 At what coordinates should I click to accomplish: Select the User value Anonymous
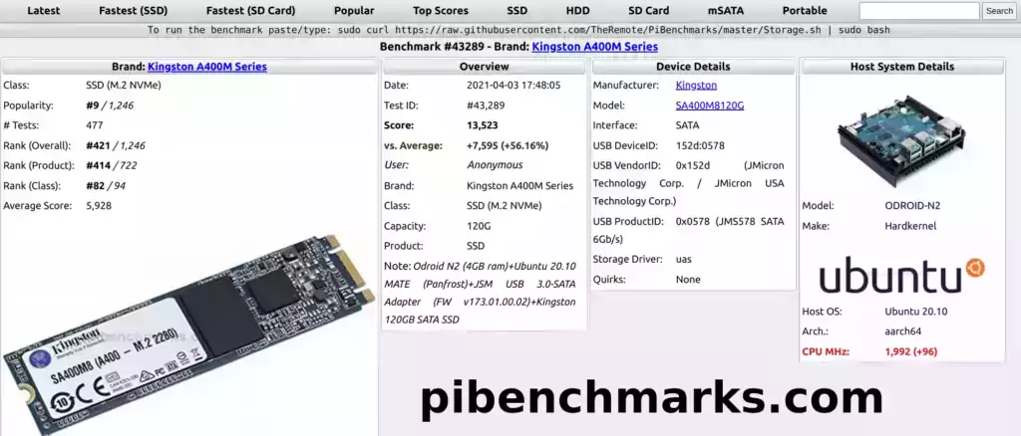(x=495, y=165)
